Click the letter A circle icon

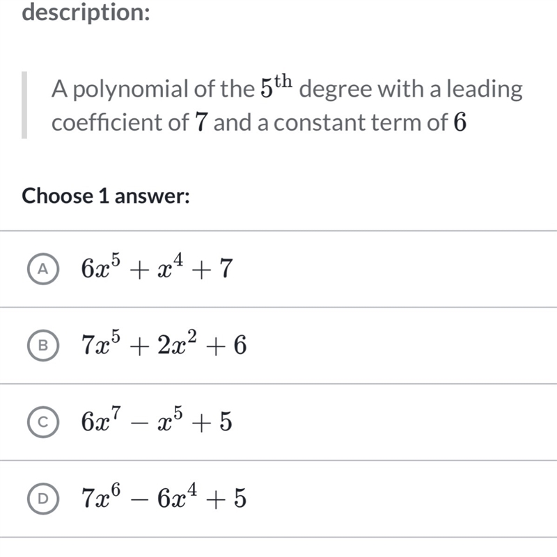(x=43, y=269)
